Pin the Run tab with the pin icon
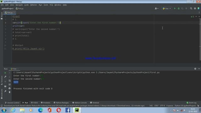This screenshot has height=113, width=201. click(5, 91)
